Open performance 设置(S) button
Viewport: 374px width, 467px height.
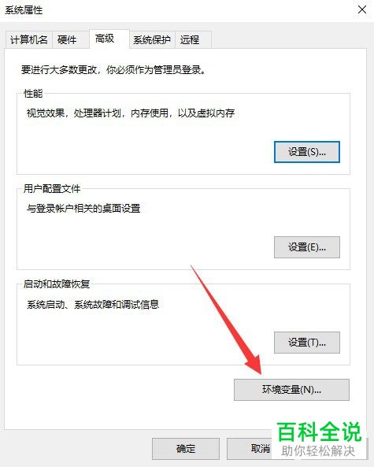[307, 152]
